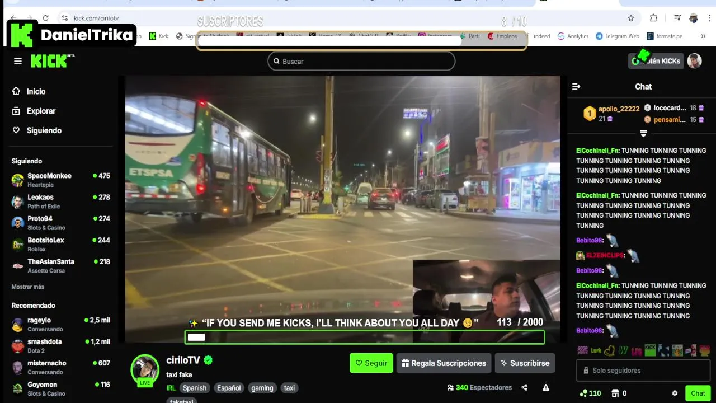Viewport: 716px width, 403px height.
Task: Click the Spanish tag
Action: 195,388
